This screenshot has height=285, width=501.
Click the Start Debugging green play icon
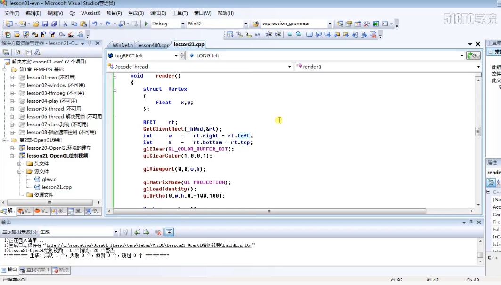(146, 24)
